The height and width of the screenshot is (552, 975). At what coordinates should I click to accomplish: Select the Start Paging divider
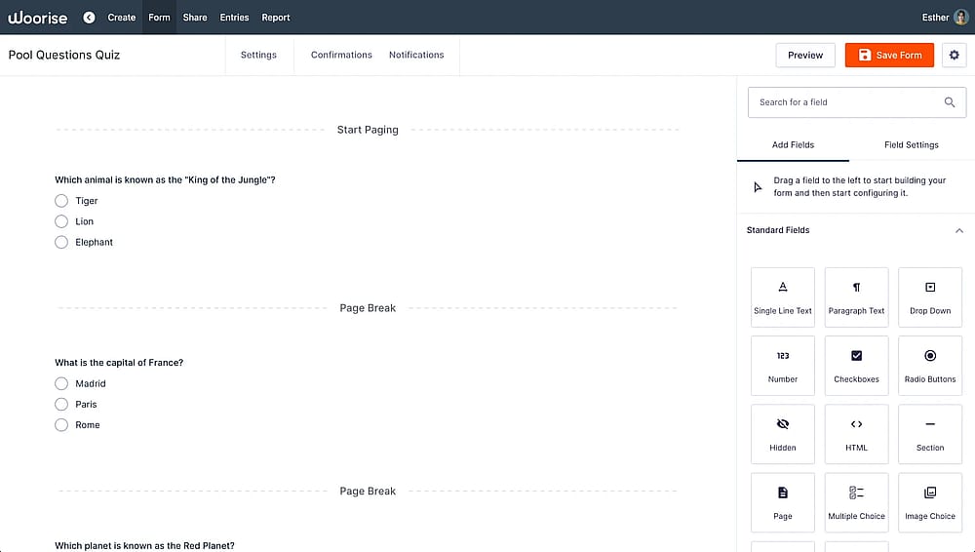[368, 130]
